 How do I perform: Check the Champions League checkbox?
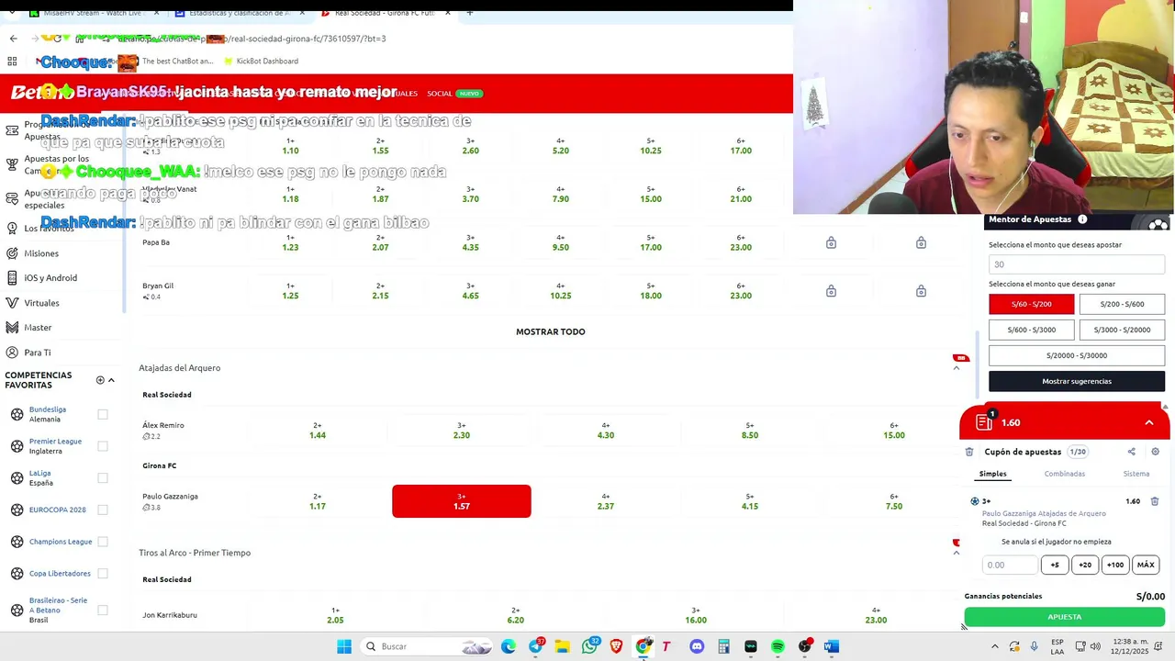pyautogui.click(x=103, y=542)
